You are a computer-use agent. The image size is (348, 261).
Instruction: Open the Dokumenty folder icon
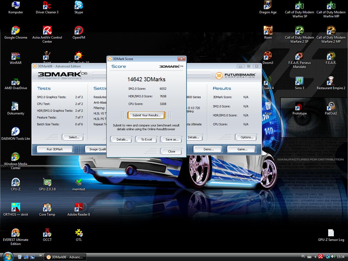(15, 108)
